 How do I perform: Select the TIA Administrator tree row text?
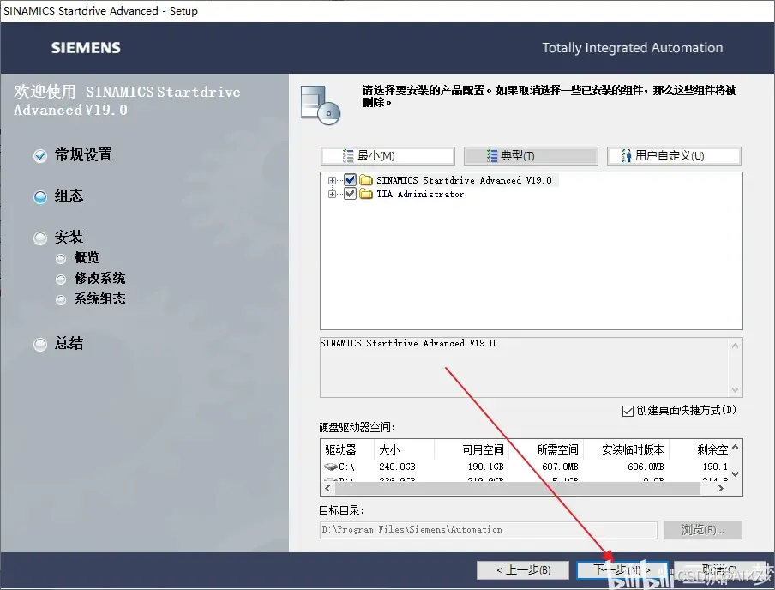(x=420, y=195)
